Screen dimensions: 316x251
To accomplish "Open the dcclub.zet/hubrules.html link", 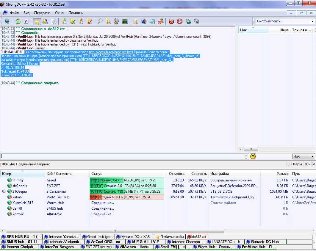I will [x=111, y=52].
